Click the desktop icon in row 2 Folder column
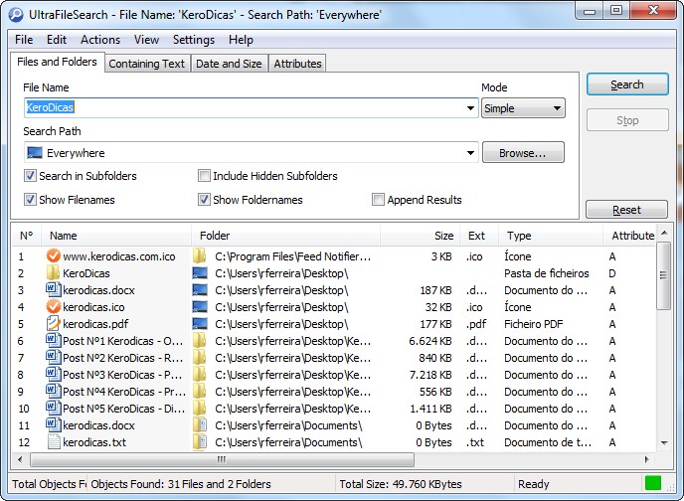The width and height of the screenshot is (684, 501). pos(200,273)
